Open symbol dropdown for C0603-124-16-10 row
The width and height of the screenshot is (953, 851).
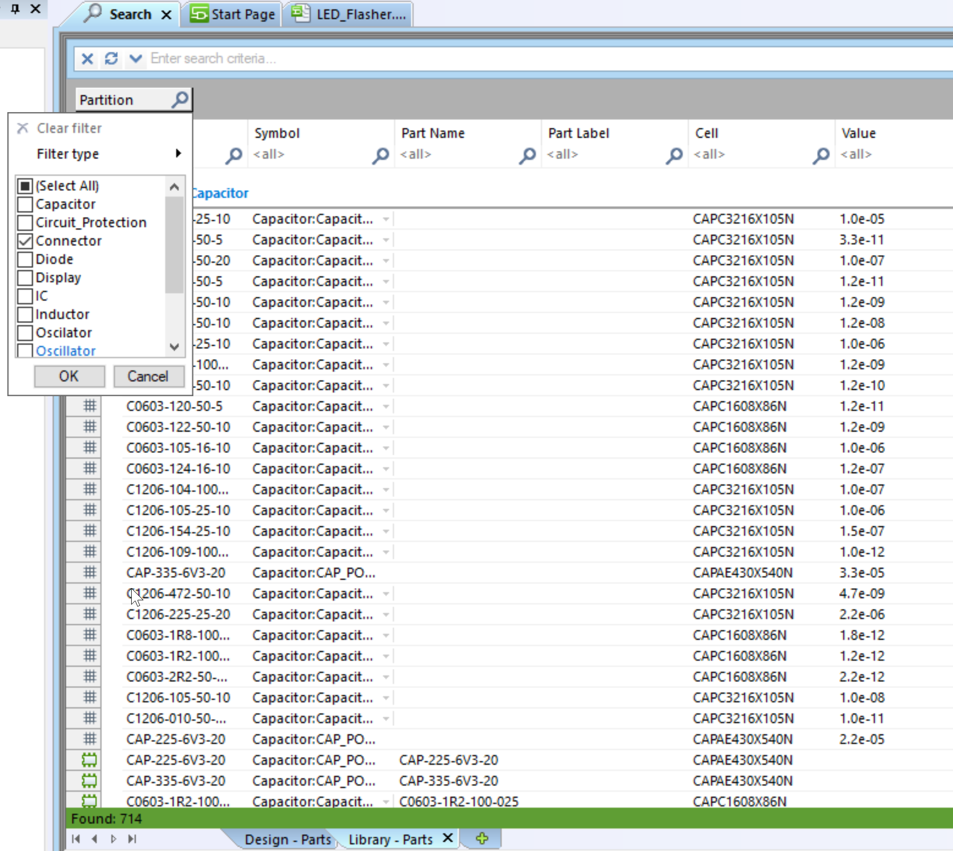coord(386,469)
